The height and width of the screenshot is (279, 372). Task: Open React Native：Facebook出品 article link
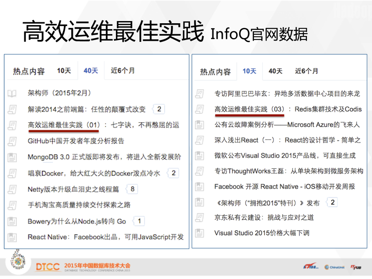(x=106, y=237)
